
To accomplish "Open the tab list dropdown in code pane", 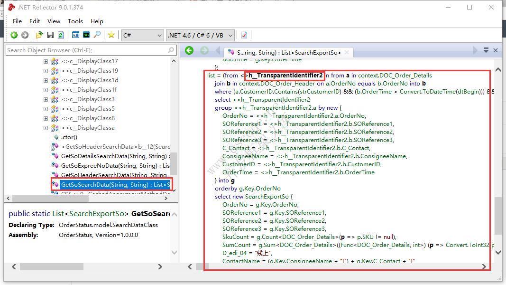I will coord(486,50).
